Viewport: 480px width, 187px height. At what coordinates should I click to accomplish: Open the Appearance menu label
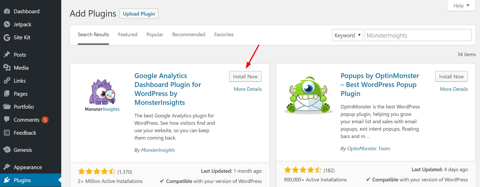(28, 167)
